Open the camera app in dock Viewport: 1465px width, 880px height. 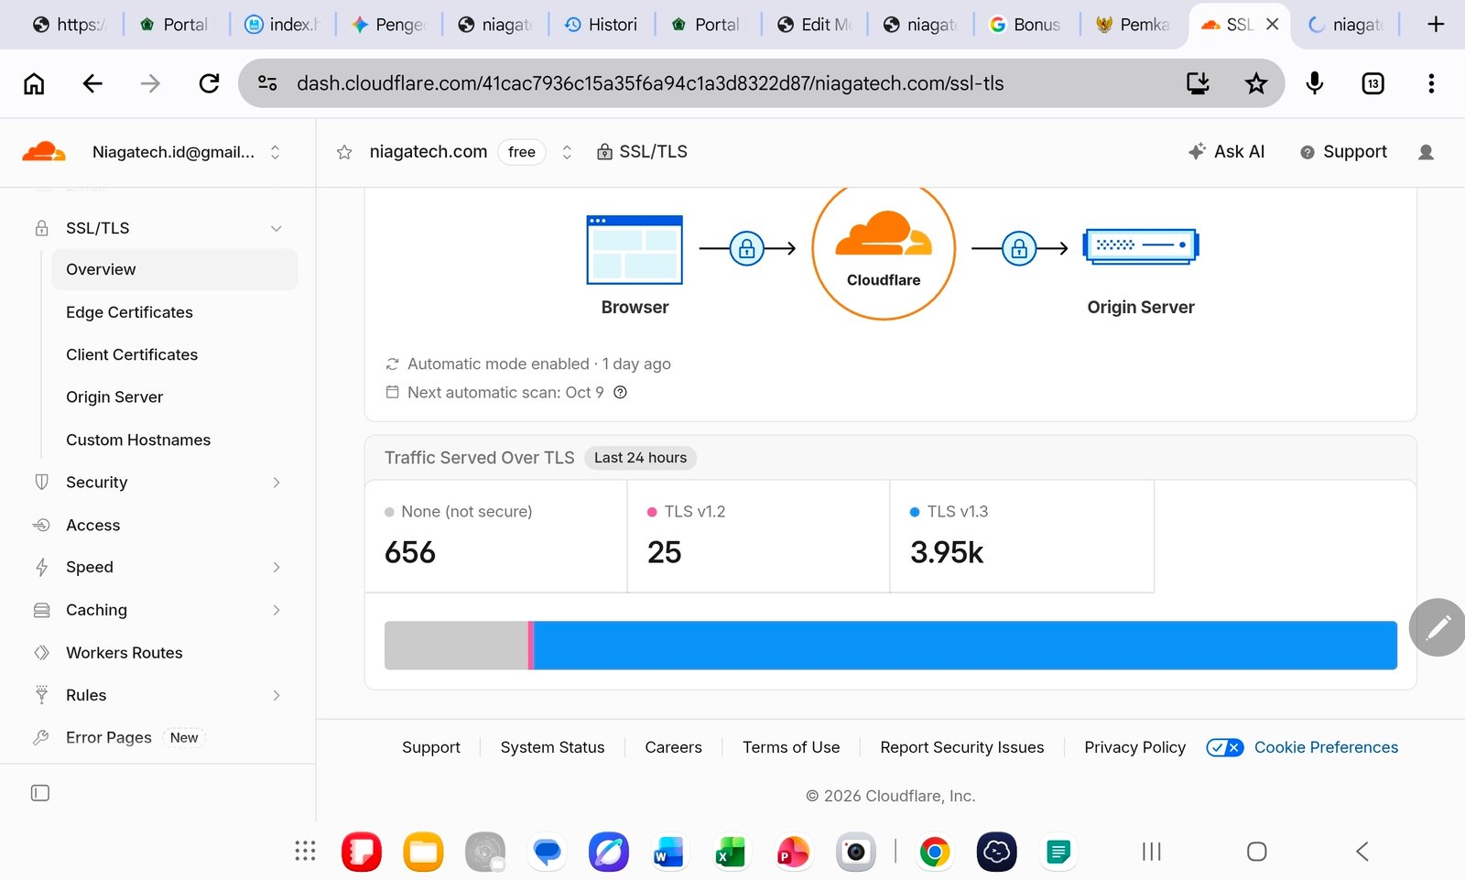pos(856,852)
